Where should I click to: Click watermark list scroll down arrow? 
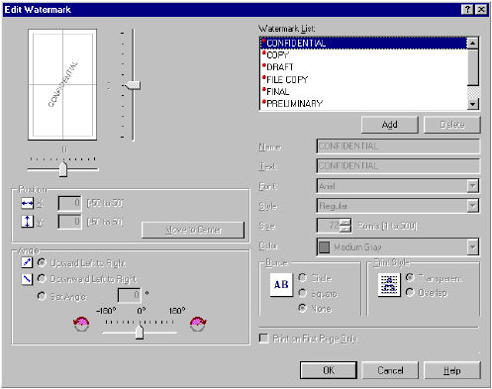click(x=473, y=104)
